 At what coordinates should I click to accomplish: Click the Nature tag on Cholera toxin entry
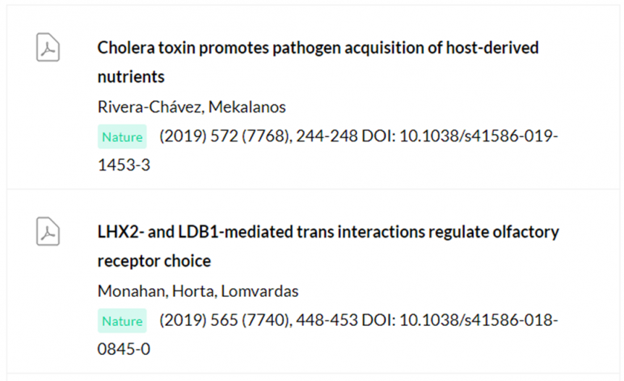(x=122, y=137)
